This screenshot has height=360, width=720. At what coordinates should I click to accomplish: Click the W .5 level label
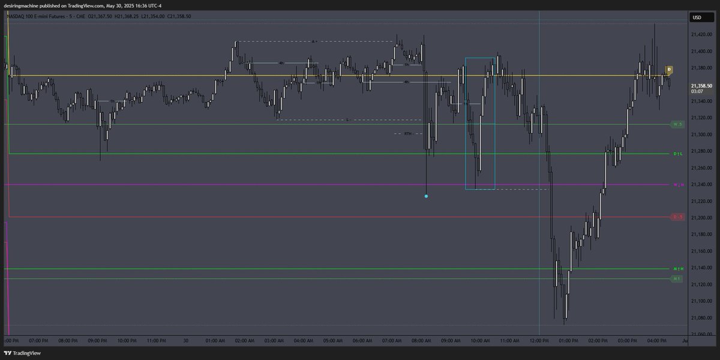(677, 124)
